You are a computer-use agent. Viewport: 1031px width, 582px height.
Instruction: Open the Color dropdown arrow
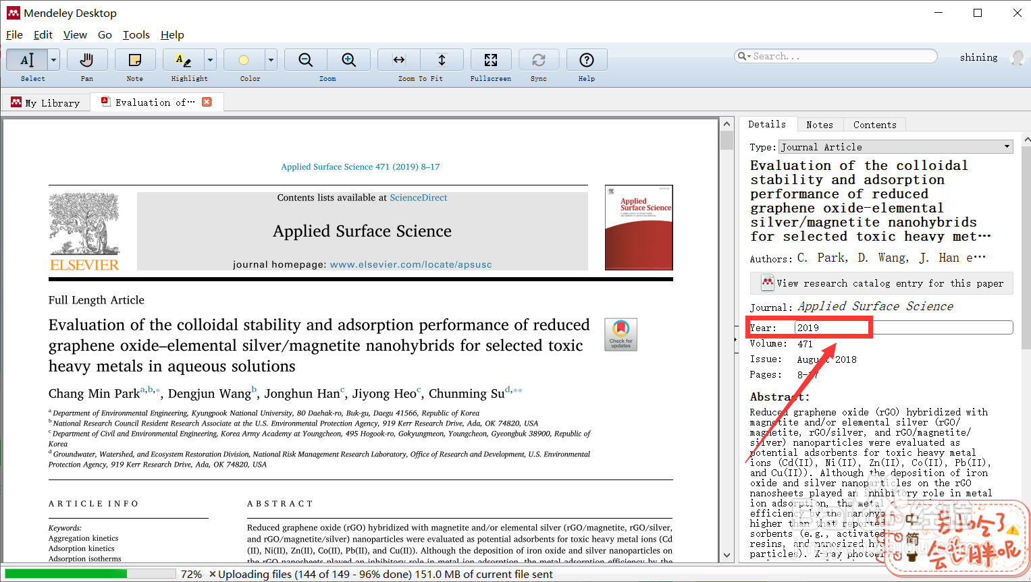271,60
